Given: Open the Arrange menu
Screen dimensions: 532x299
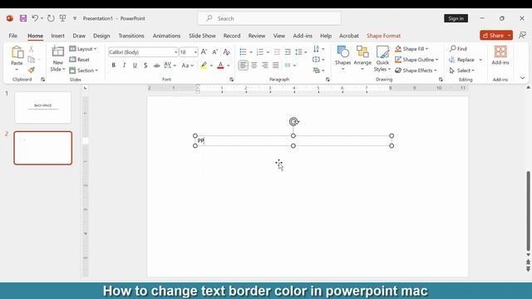Looking at the screenshot, I should click(362, 58).
